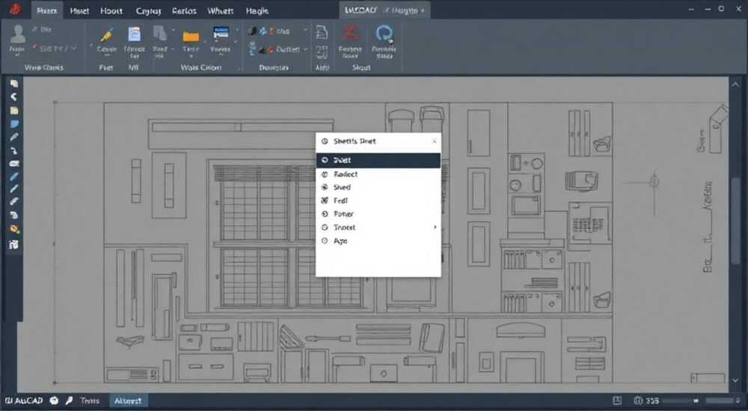Click the lower grid icon above 'Aidi'
This screenshot has height=411, width=748.
[x=322, y=51]
